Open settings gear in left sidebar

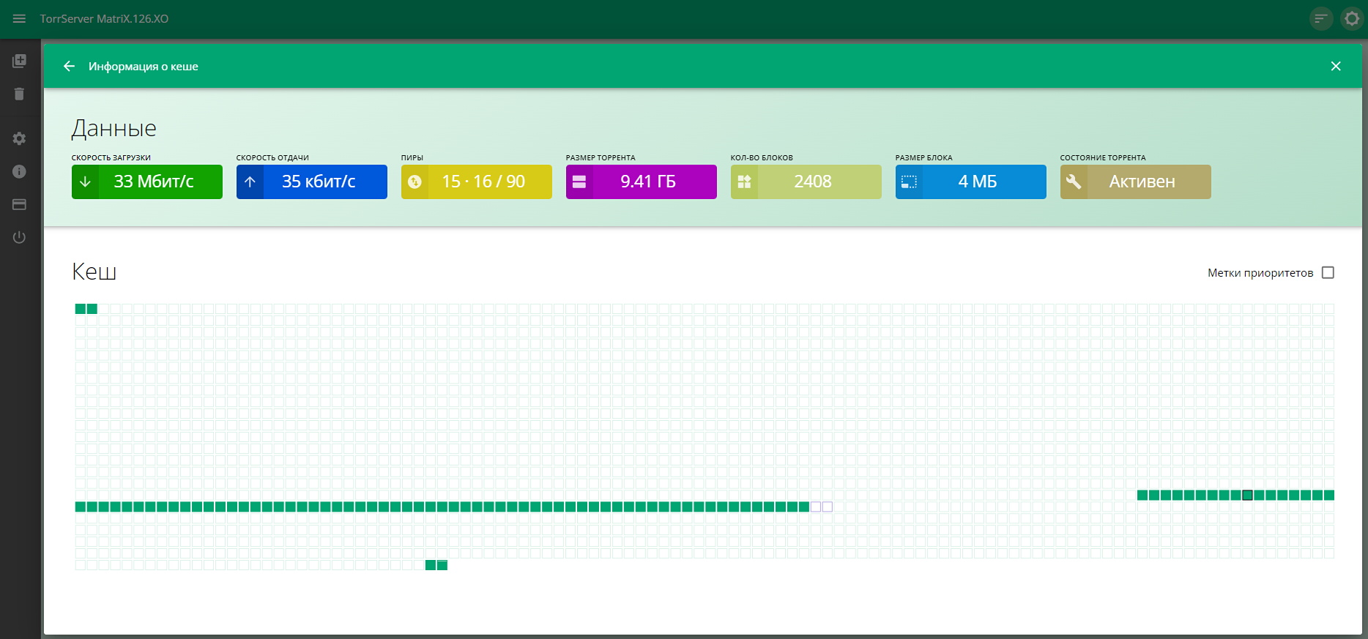pyautogui.click(x=19, y=138)
